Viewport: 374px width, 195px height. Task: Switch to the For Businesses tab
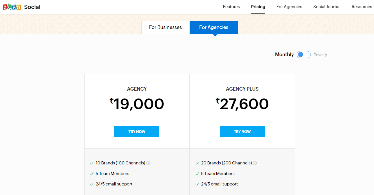coord(165,27)
